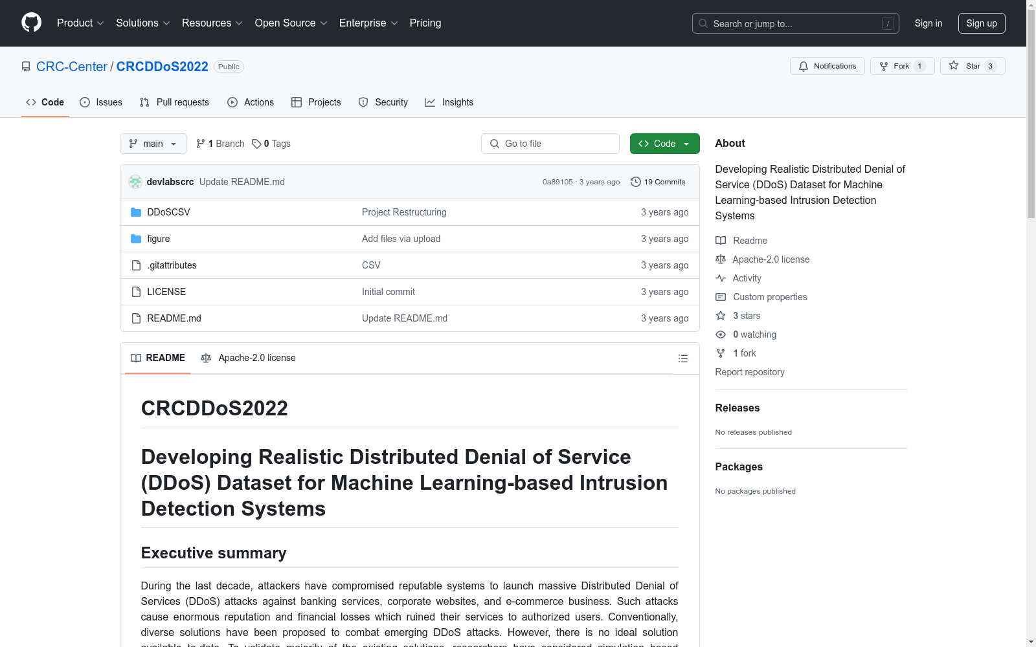Expand the Enterprise menu
This screenshot has height=647, width=1036.
(368, 23)
